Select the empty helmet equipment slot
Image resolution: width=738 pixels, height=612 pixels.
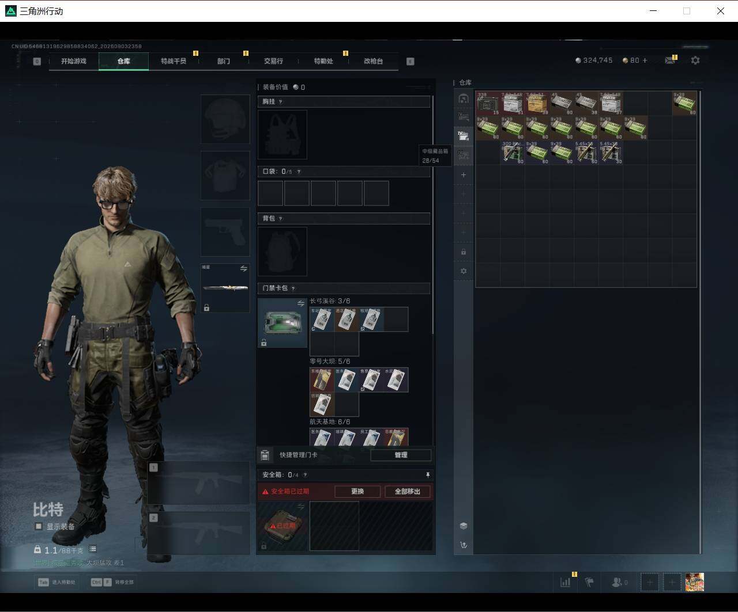click(225, 119)
